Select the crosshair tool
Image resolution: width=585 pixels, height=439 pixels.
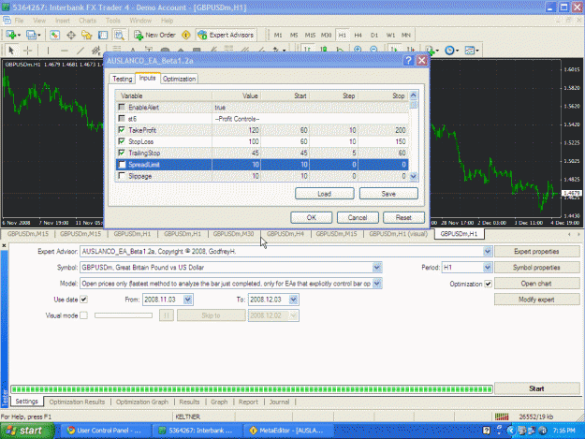pos(27,50)
